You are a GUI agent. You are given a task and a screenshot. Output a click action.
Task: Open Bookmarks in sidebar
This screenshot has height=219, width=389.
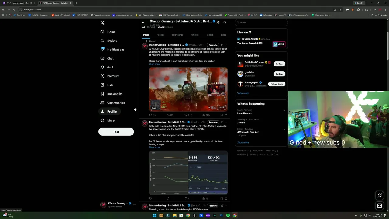pyautogui.click(x=111, y=94)
